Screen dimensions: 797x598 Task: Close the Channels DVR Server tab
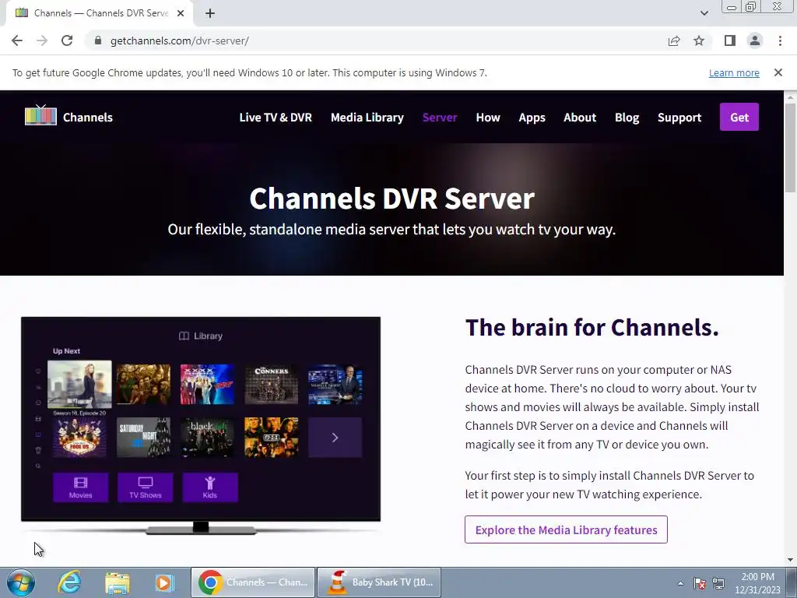[x=181, y=13]
